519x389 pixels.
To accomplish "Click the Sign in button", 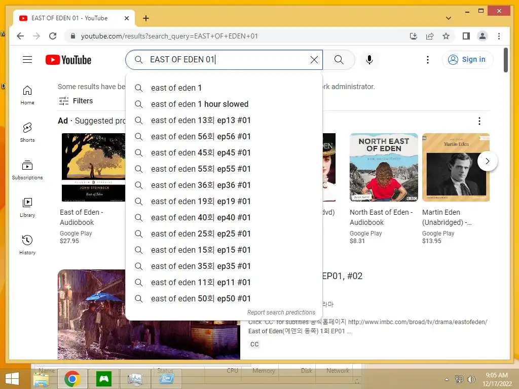I will pyautogui.click(x=467, y=60).
